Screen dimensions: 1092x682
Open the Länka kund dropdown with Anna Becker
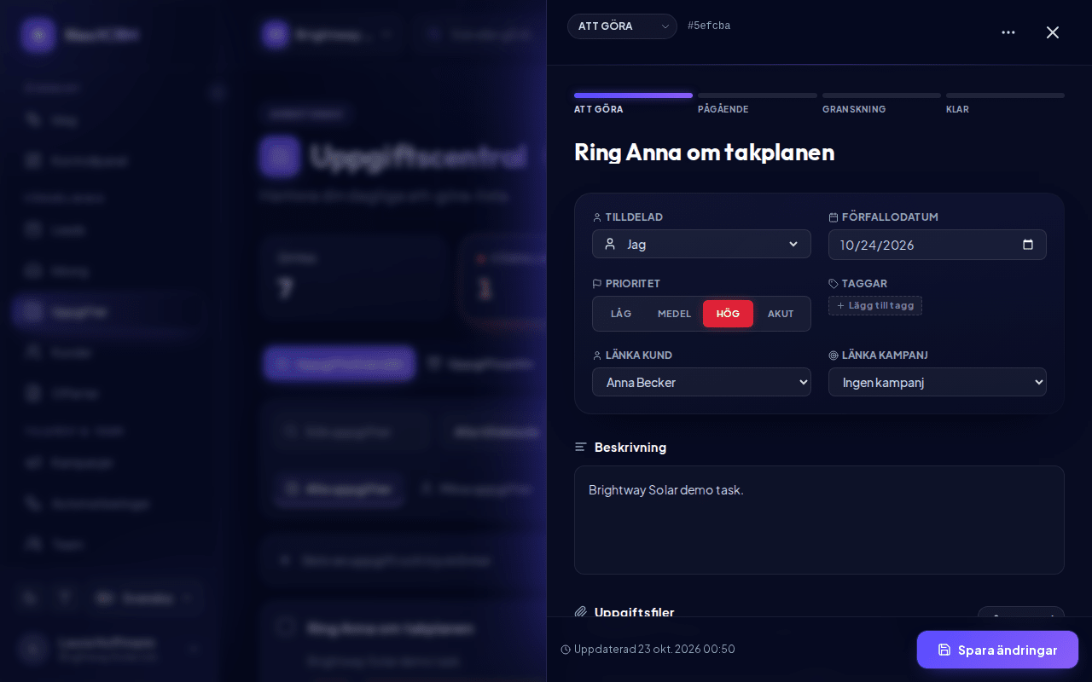(701, 382)
